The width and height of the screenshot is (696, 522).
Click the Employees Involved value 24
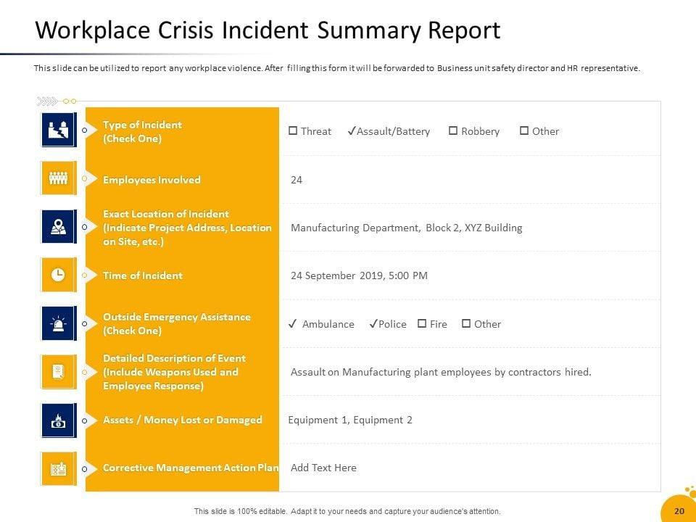pos(297,180)
